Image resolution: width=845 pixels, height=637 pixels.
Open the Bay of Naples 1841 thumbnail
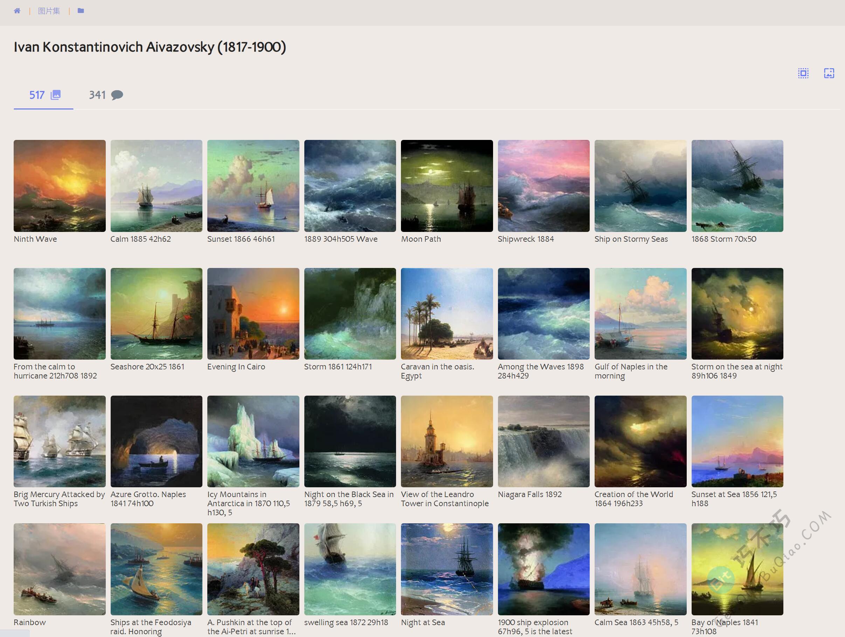tap(737, 569)
